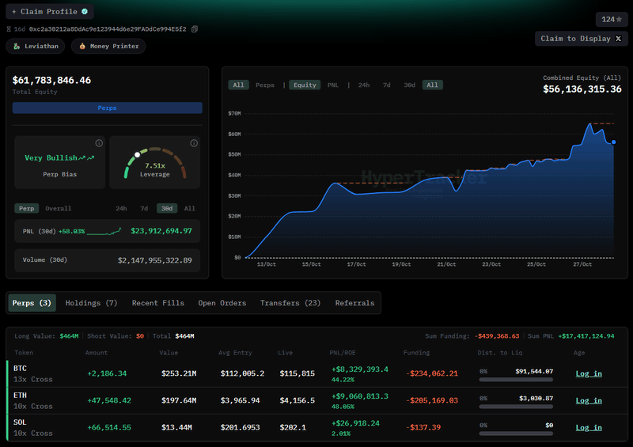Image resolution: width=633 pixels, height=447 pixels.
Task: Click the BTC liquidation distance bar
Action: 516,380
